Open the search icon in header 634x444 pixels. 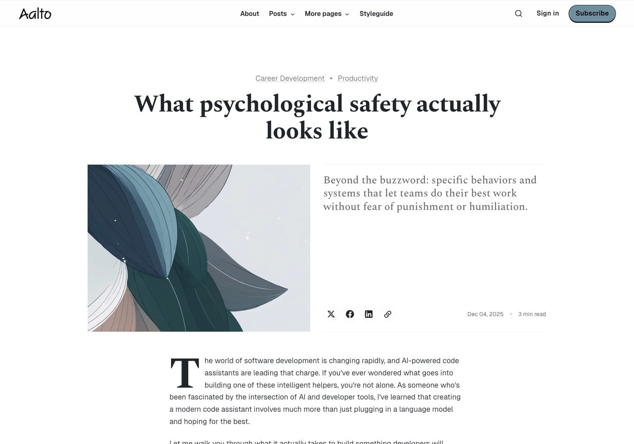coord(518,13)
